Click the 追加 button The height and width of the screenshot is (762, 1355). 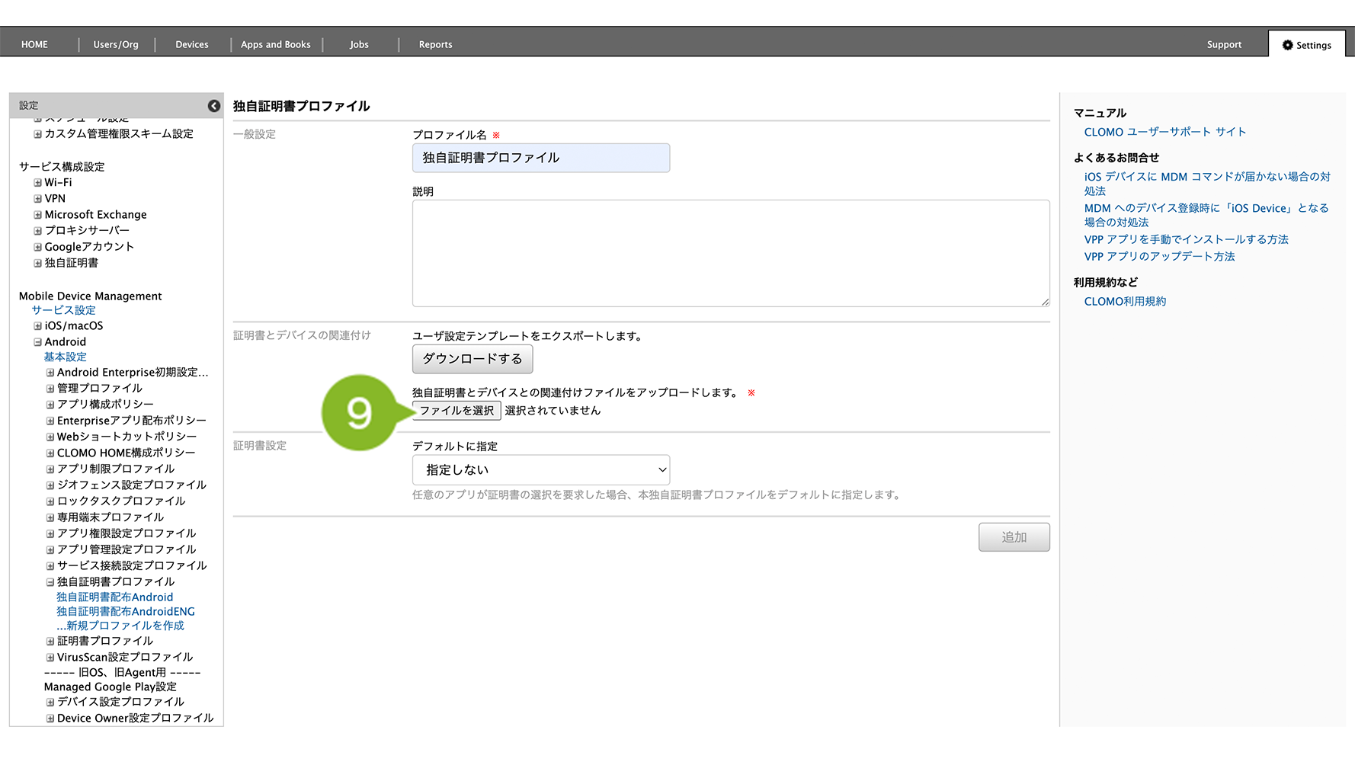point(1014,537)
